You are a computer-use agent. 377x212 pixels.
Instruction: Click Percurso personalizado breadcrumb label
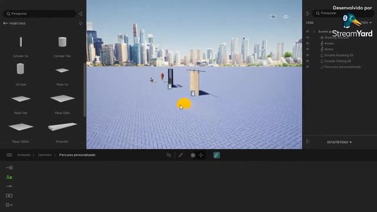(x=77, y=155)
